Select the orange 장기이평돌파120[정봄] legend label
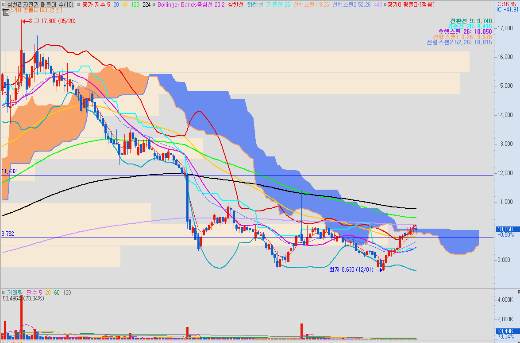 point(35,10)
